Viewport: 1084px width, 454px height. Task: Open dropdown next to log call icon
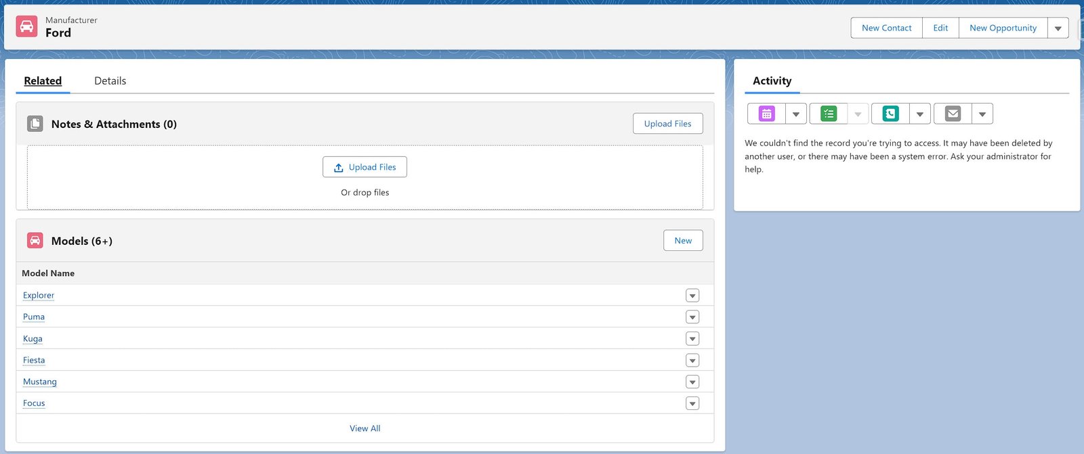pyautogui.click(x=920, y=114)
